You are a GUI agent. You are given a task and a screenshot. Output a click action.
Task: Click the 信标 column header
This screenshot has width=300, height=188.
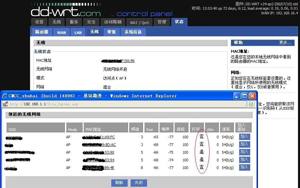click(x=181, y=127)
